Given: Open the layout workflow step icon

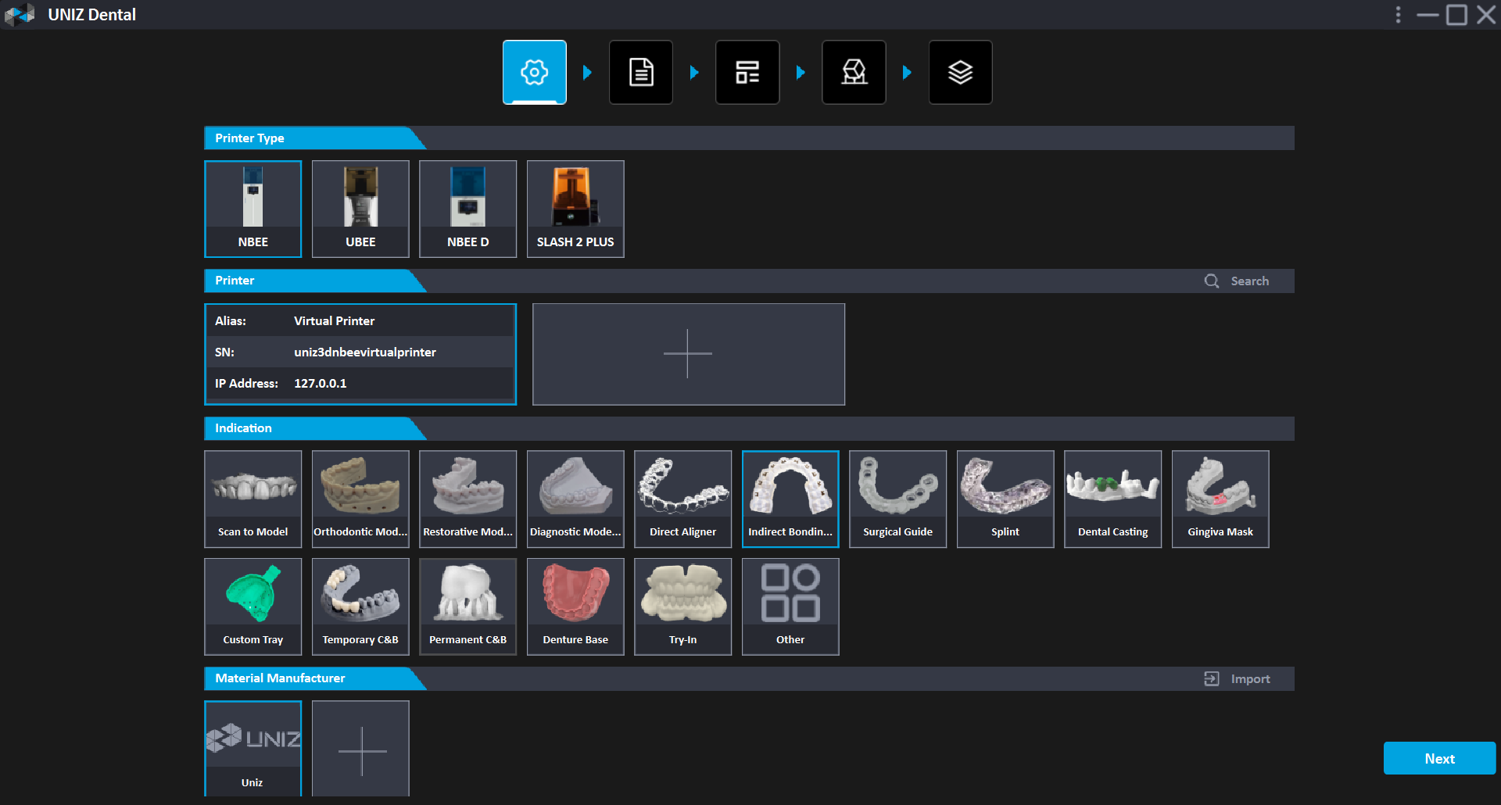Looking at the screenshot, I should (747, 72).
